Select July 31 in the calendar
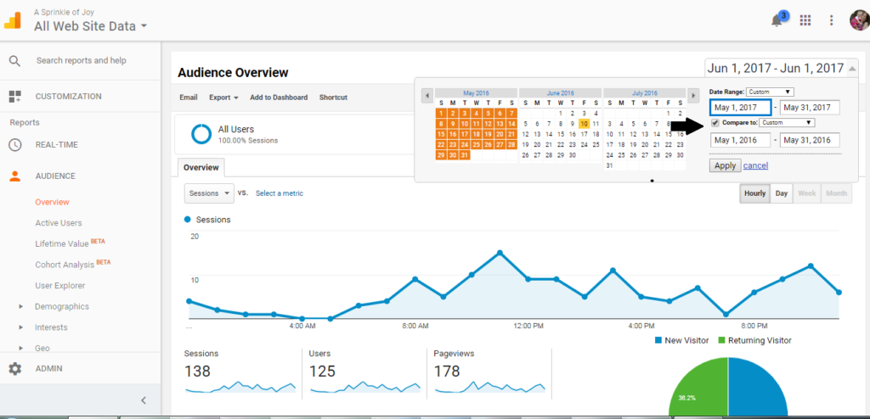 (610, 165)
